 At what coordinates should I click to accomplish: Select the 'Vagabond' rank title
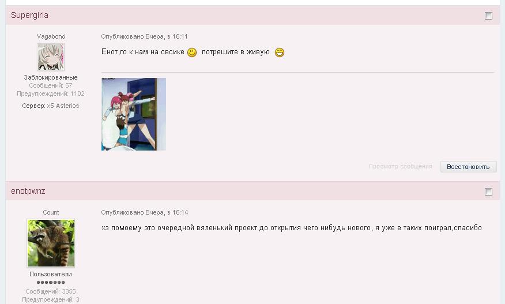tap(51, 36)
